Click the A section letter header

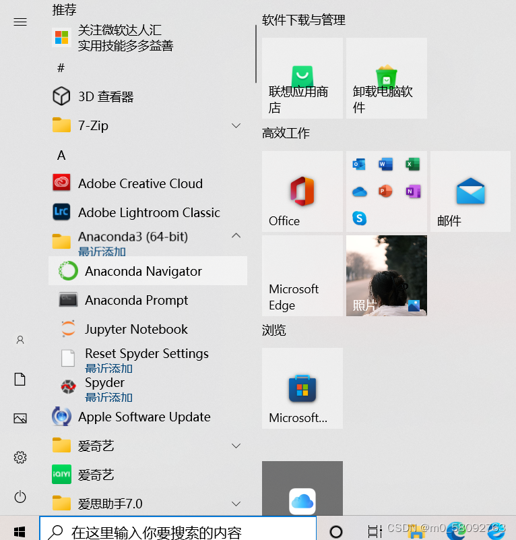(x=61, y=155)
